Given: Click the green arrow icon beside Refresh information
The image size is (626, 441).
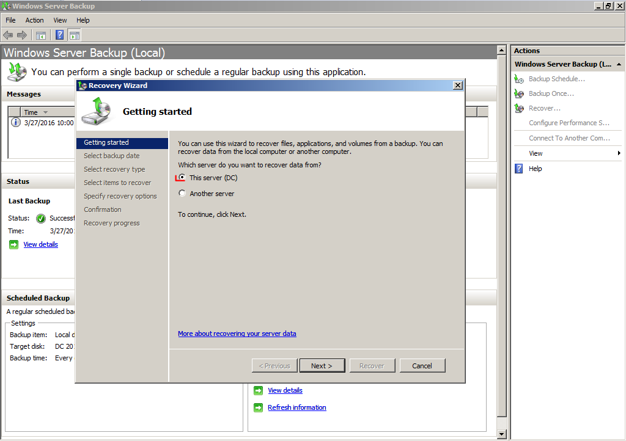Looking at the screenshot, I should click(x=259, y=407).
